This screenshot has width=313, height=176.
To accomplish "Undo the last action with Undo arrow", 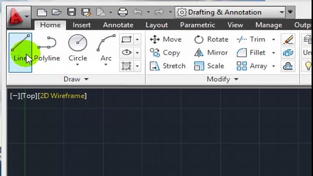I will 137,12.
